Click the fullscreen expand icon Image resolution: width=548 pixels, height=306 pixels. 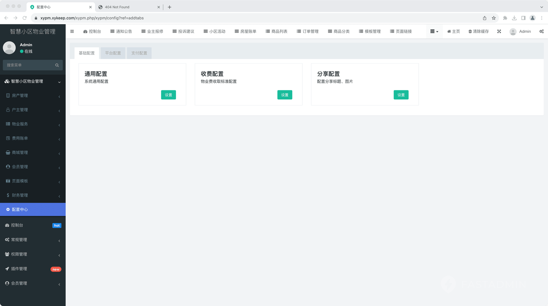[x=499, y=31]
